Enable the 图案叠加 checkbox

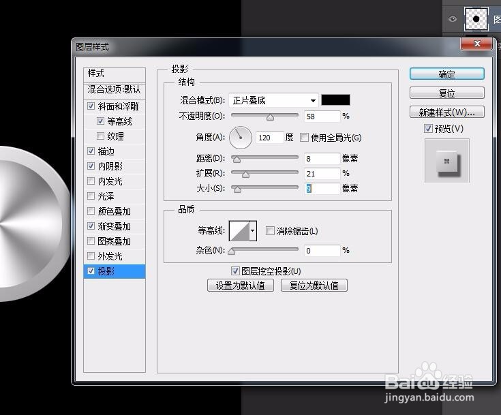tap(91, 241)
